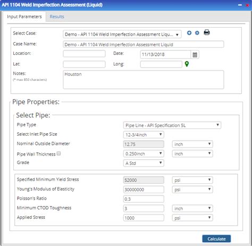Change Applied Stress unit dropdown
252x246 pixels.
[192, 218]
